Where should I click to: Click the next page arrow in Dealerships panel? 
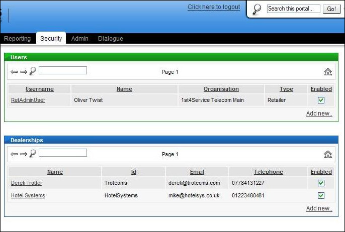23,154
